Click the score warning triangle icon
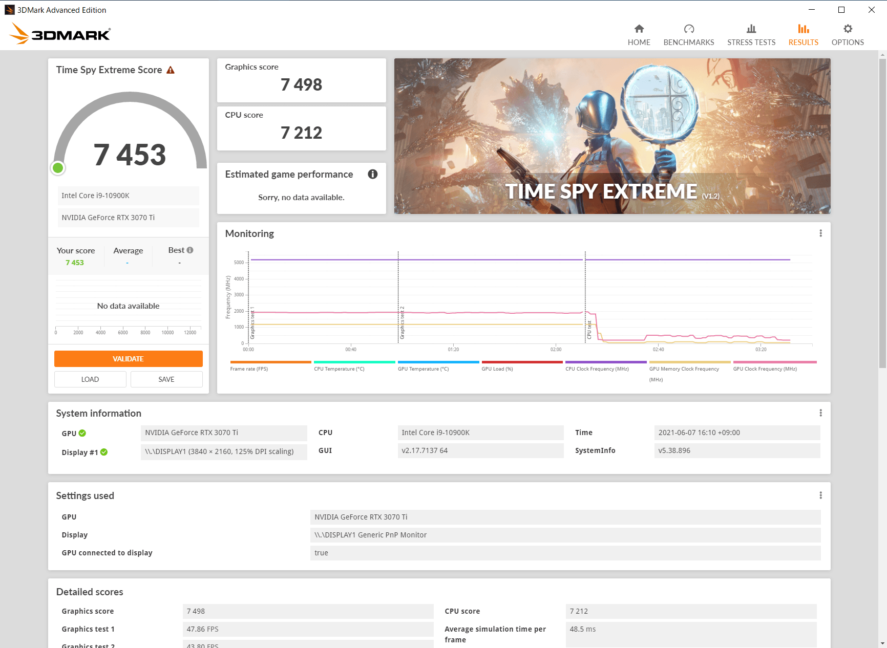 click(171, 70)
